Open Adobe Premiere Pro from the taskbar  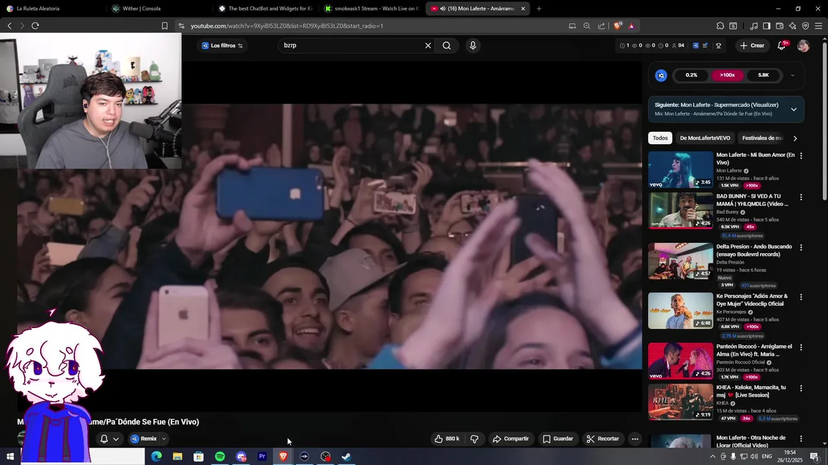click(262, 457)
